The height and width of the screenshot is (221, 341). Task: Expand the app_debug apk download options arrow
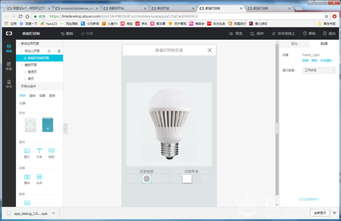point(54,214)
